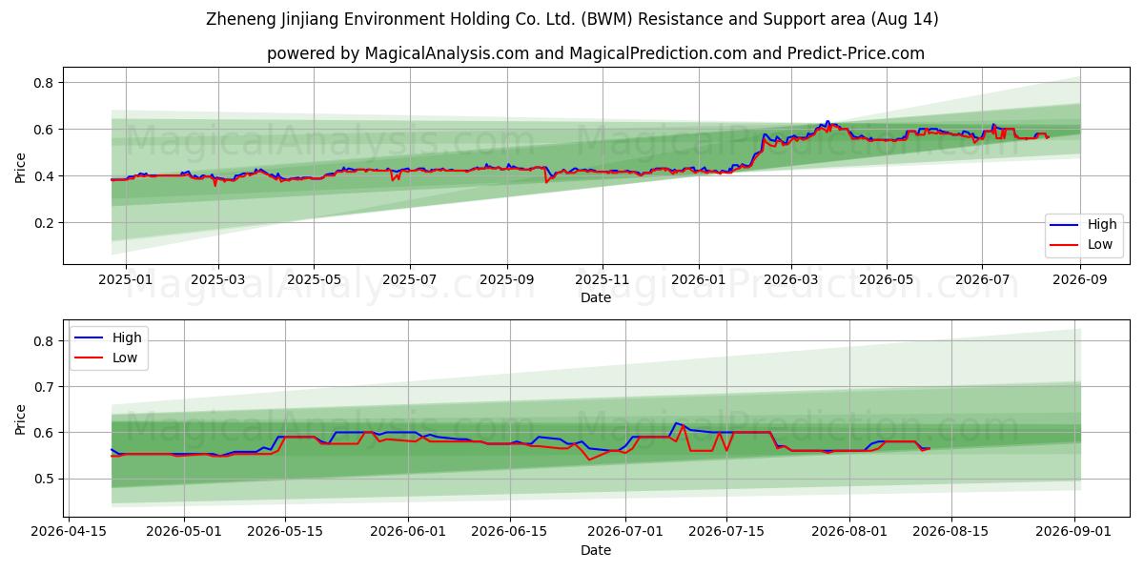Click the '2026-09' tick label
The width and height of the screenshot is (1144, 572).
point(1079,280)
